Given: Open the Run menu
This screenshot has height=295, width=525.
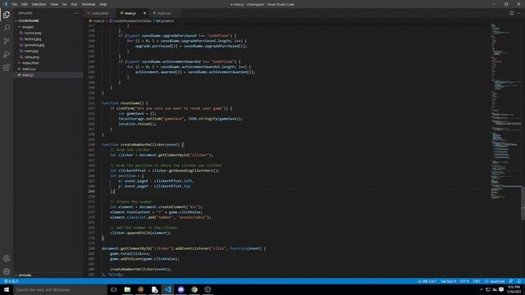Looking at the screenshot, I should click(74, 4).
